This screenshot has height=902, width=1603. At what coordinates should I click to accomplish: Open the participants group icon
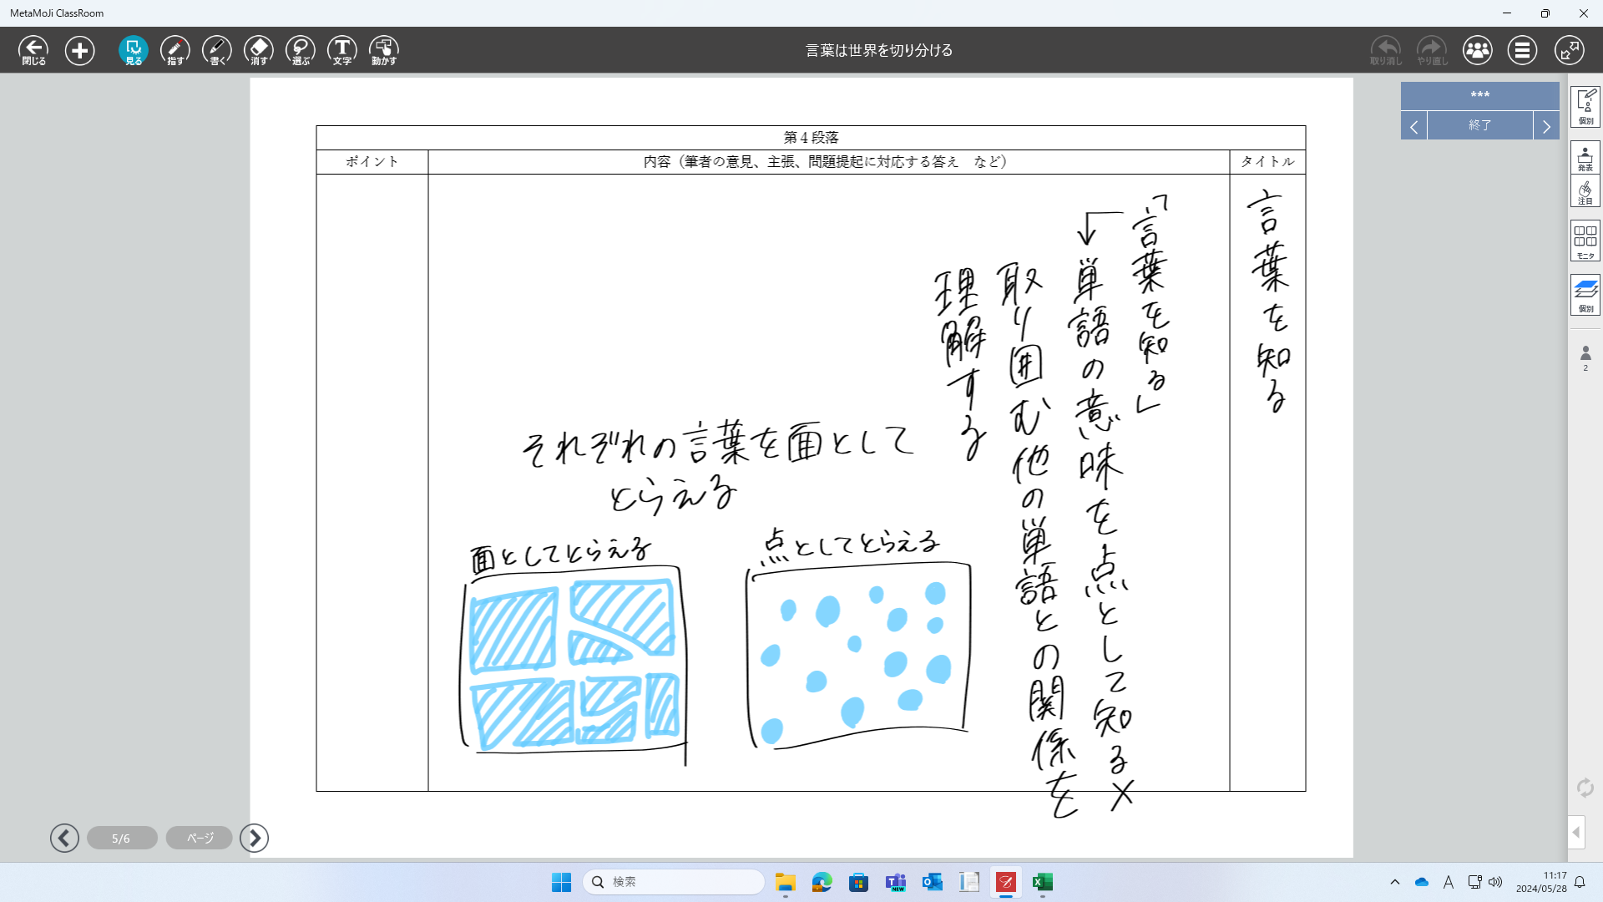pyautogui.click(x=1477, y=50)
